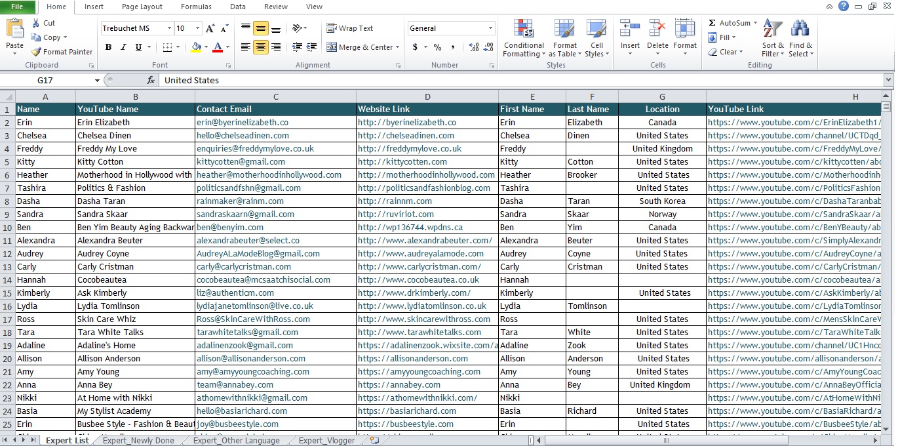
Task: Click the Paste clipboard icon
Action: (x=14, y=29)
